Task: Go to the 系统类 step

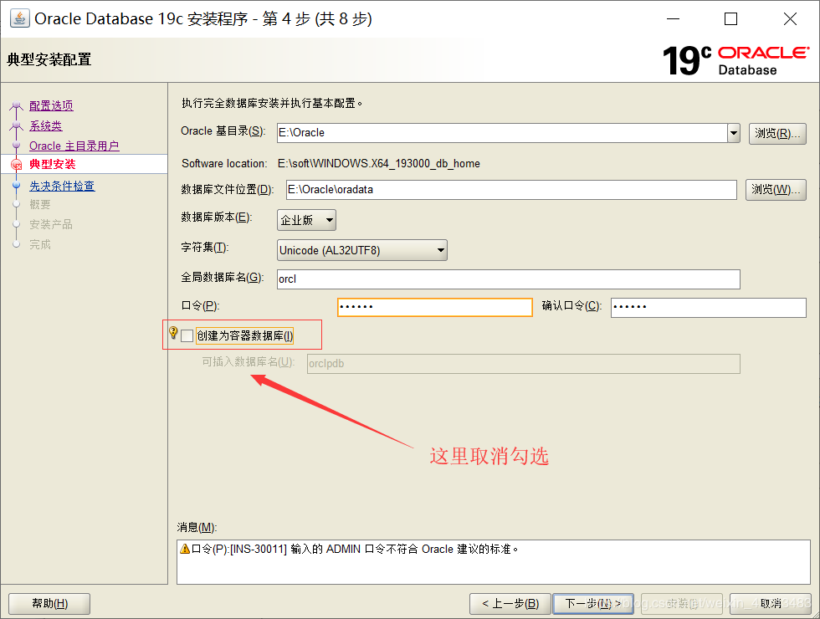Action: [x=45, y=126]
